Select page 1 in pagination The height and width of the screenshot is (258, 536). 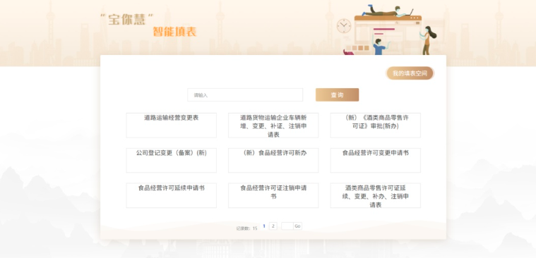tap(264, 226)
